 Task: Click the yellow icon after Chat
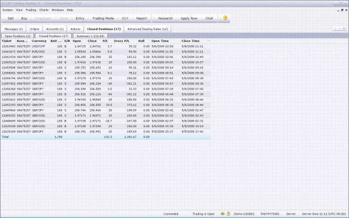(x=225, y=18)
